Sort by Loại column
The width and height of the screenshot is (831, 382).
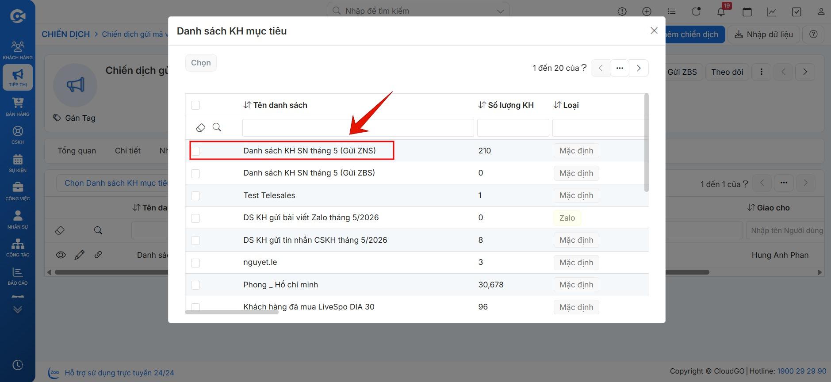click(x=566, y=105)
